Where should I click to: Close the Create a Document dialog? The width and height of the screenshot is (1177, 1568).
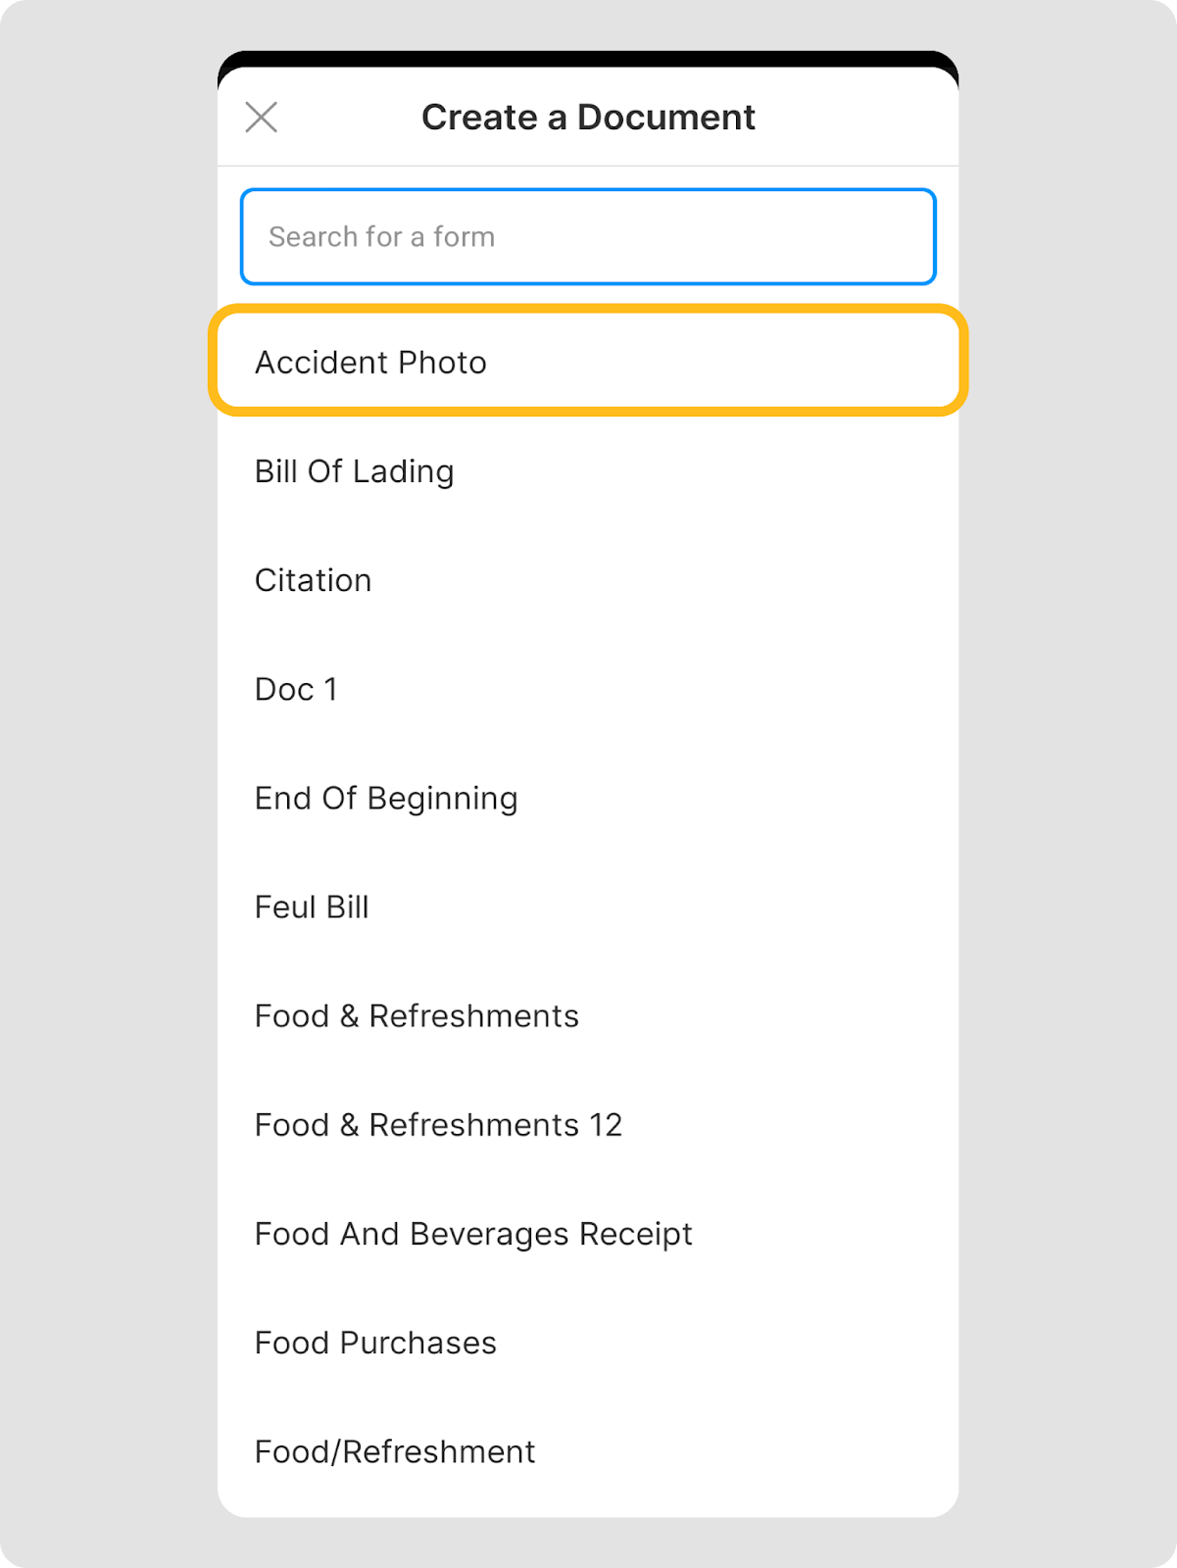[x=262, y=118]
